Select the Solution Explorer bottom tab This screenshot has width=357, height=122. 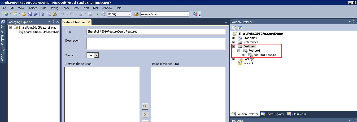[x=245, y=114]
